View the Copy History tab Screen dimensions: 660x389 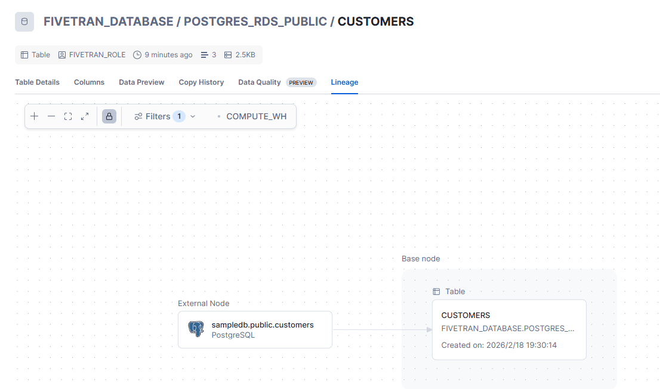[201, 82]
